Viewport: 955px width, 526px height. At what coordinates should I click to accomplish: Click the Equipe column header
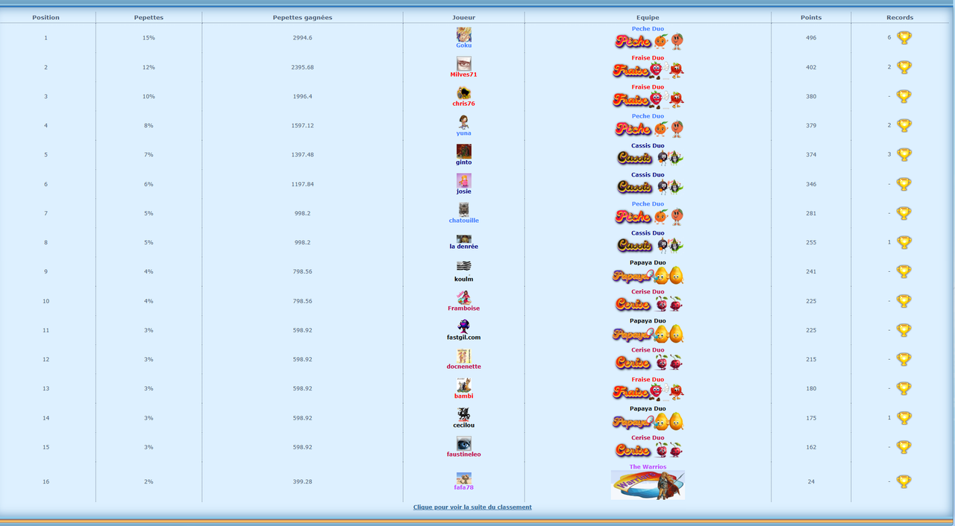[648, 17]
